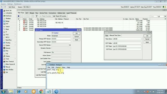Open Manual from sidebar
Viewport: 167px width, 94px height.
pyautogui.click(x=8, y=67)
